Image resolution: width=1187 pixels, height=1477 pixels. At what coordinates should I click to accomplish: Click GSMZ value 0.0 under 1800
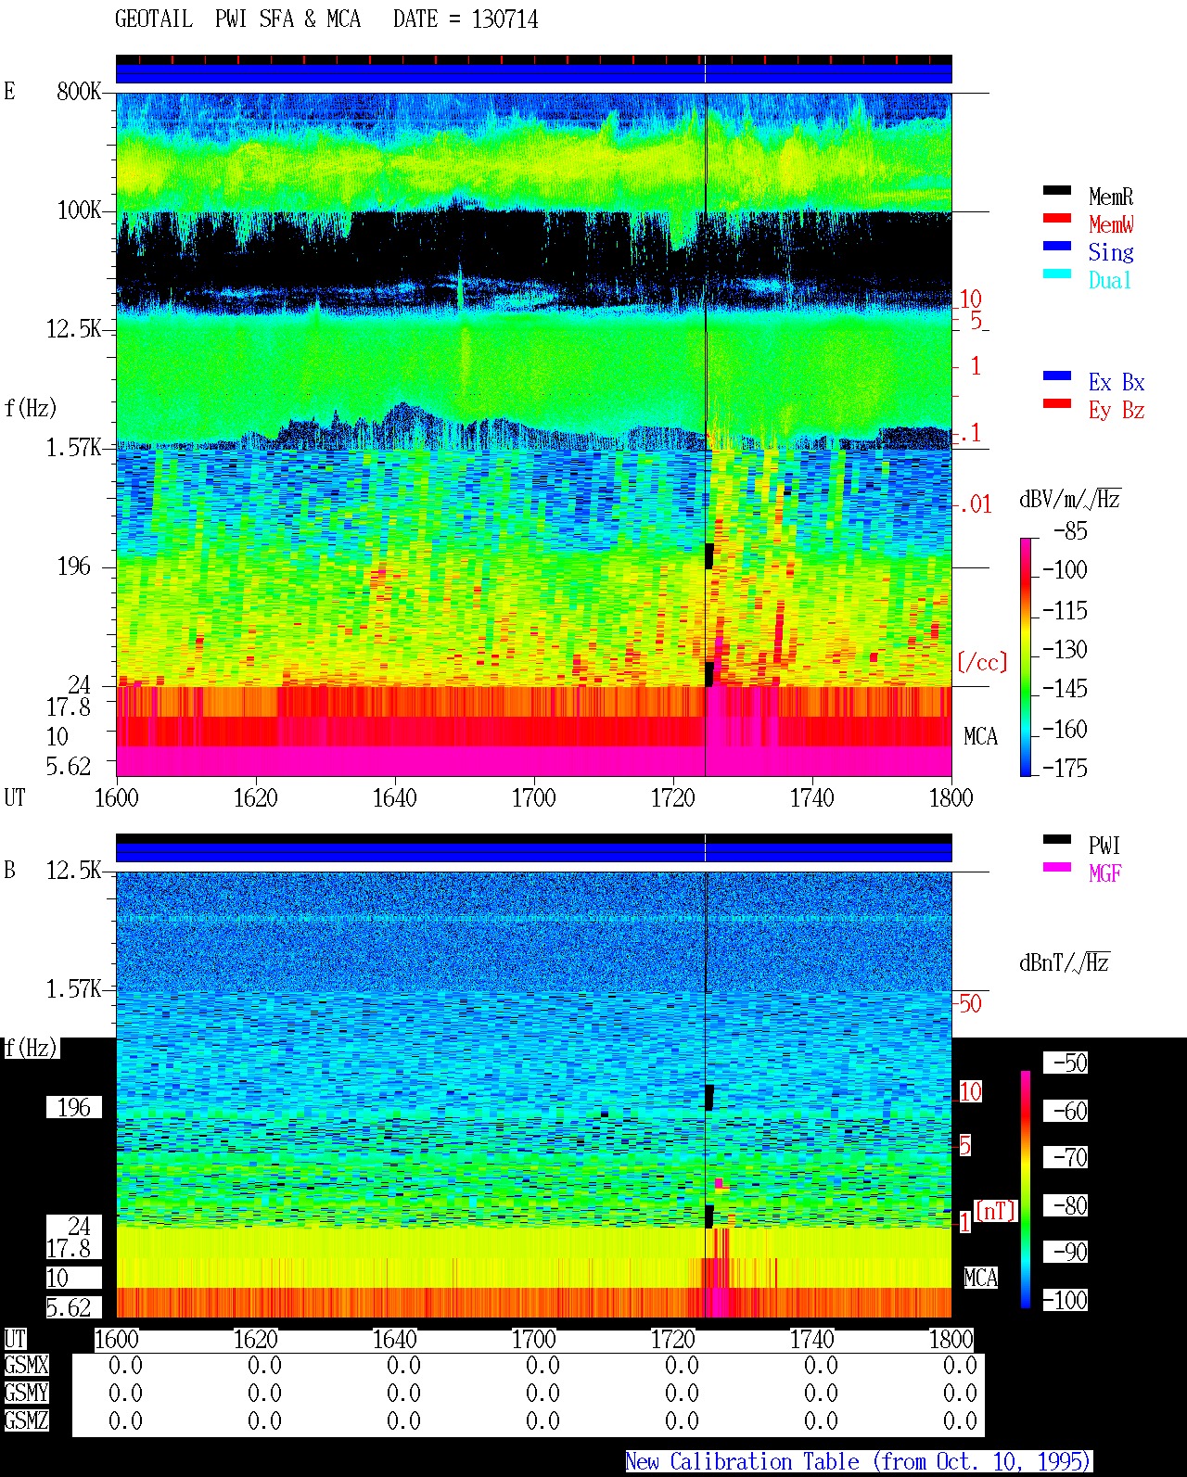click(960, 1420)
